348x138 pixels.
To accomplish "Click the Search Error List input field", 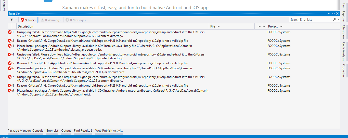I will (311, 20).
